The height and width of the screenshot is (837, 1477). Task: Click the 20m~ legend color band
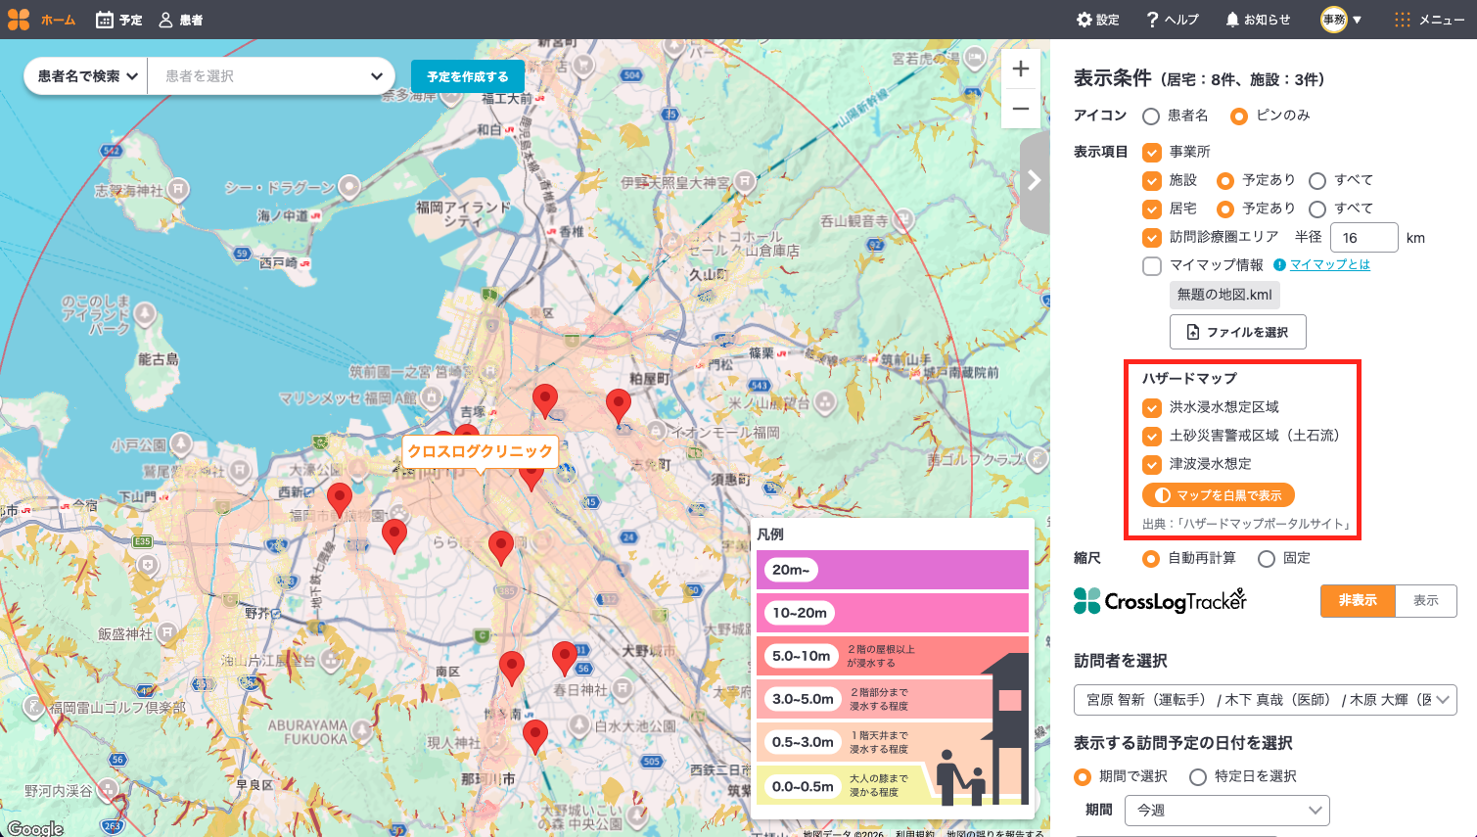(x=893, y=570)
